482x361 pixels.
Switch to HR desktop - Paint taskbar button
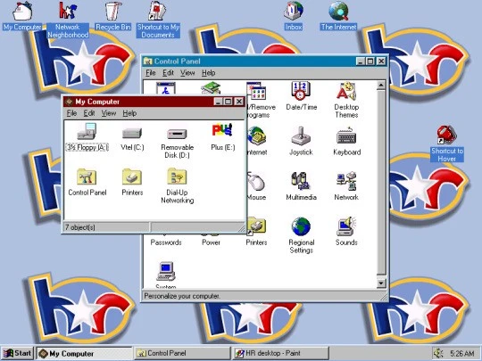280,353
